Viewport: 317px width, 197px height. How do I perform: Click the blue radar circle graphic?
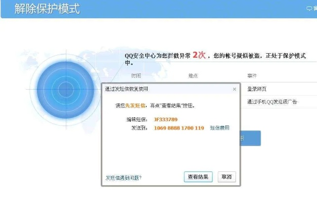pyautogui.click(x=66, y=90)
